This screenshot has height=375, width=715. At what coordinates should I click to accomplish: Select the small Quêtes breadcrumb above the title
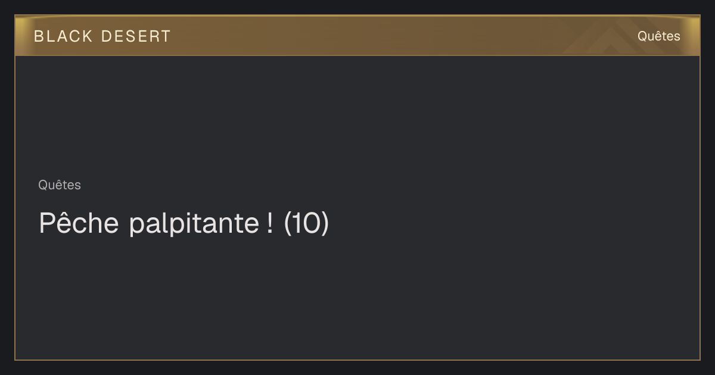coord(60,185)
